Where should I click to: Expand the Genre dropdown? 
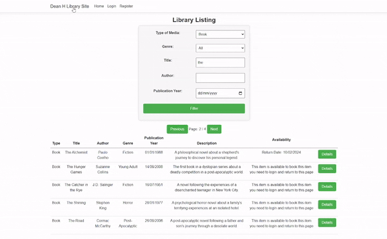coord(220,48)
